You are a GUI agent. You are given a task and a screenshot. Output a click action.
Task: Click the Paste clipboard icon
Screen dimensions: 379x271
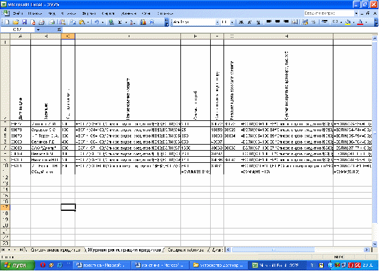[x=82, y=22]
